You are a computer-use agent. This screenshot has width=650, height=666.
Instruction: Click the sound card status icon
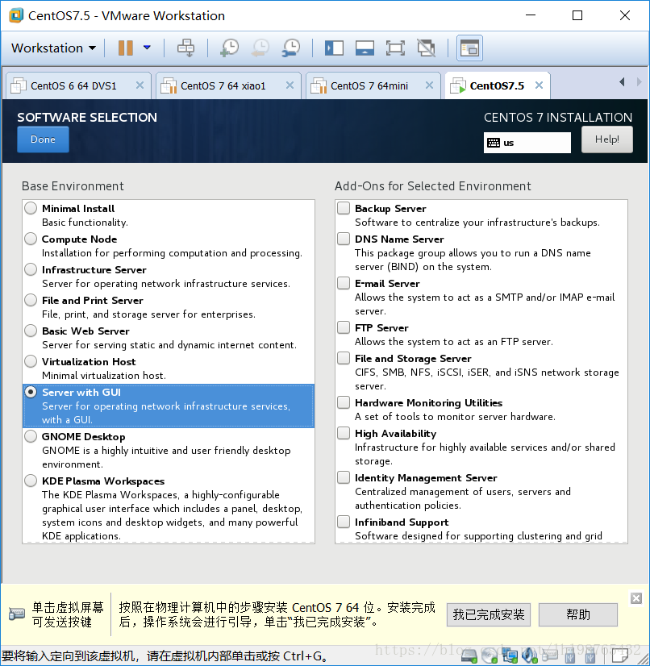(x=529, y=656)
